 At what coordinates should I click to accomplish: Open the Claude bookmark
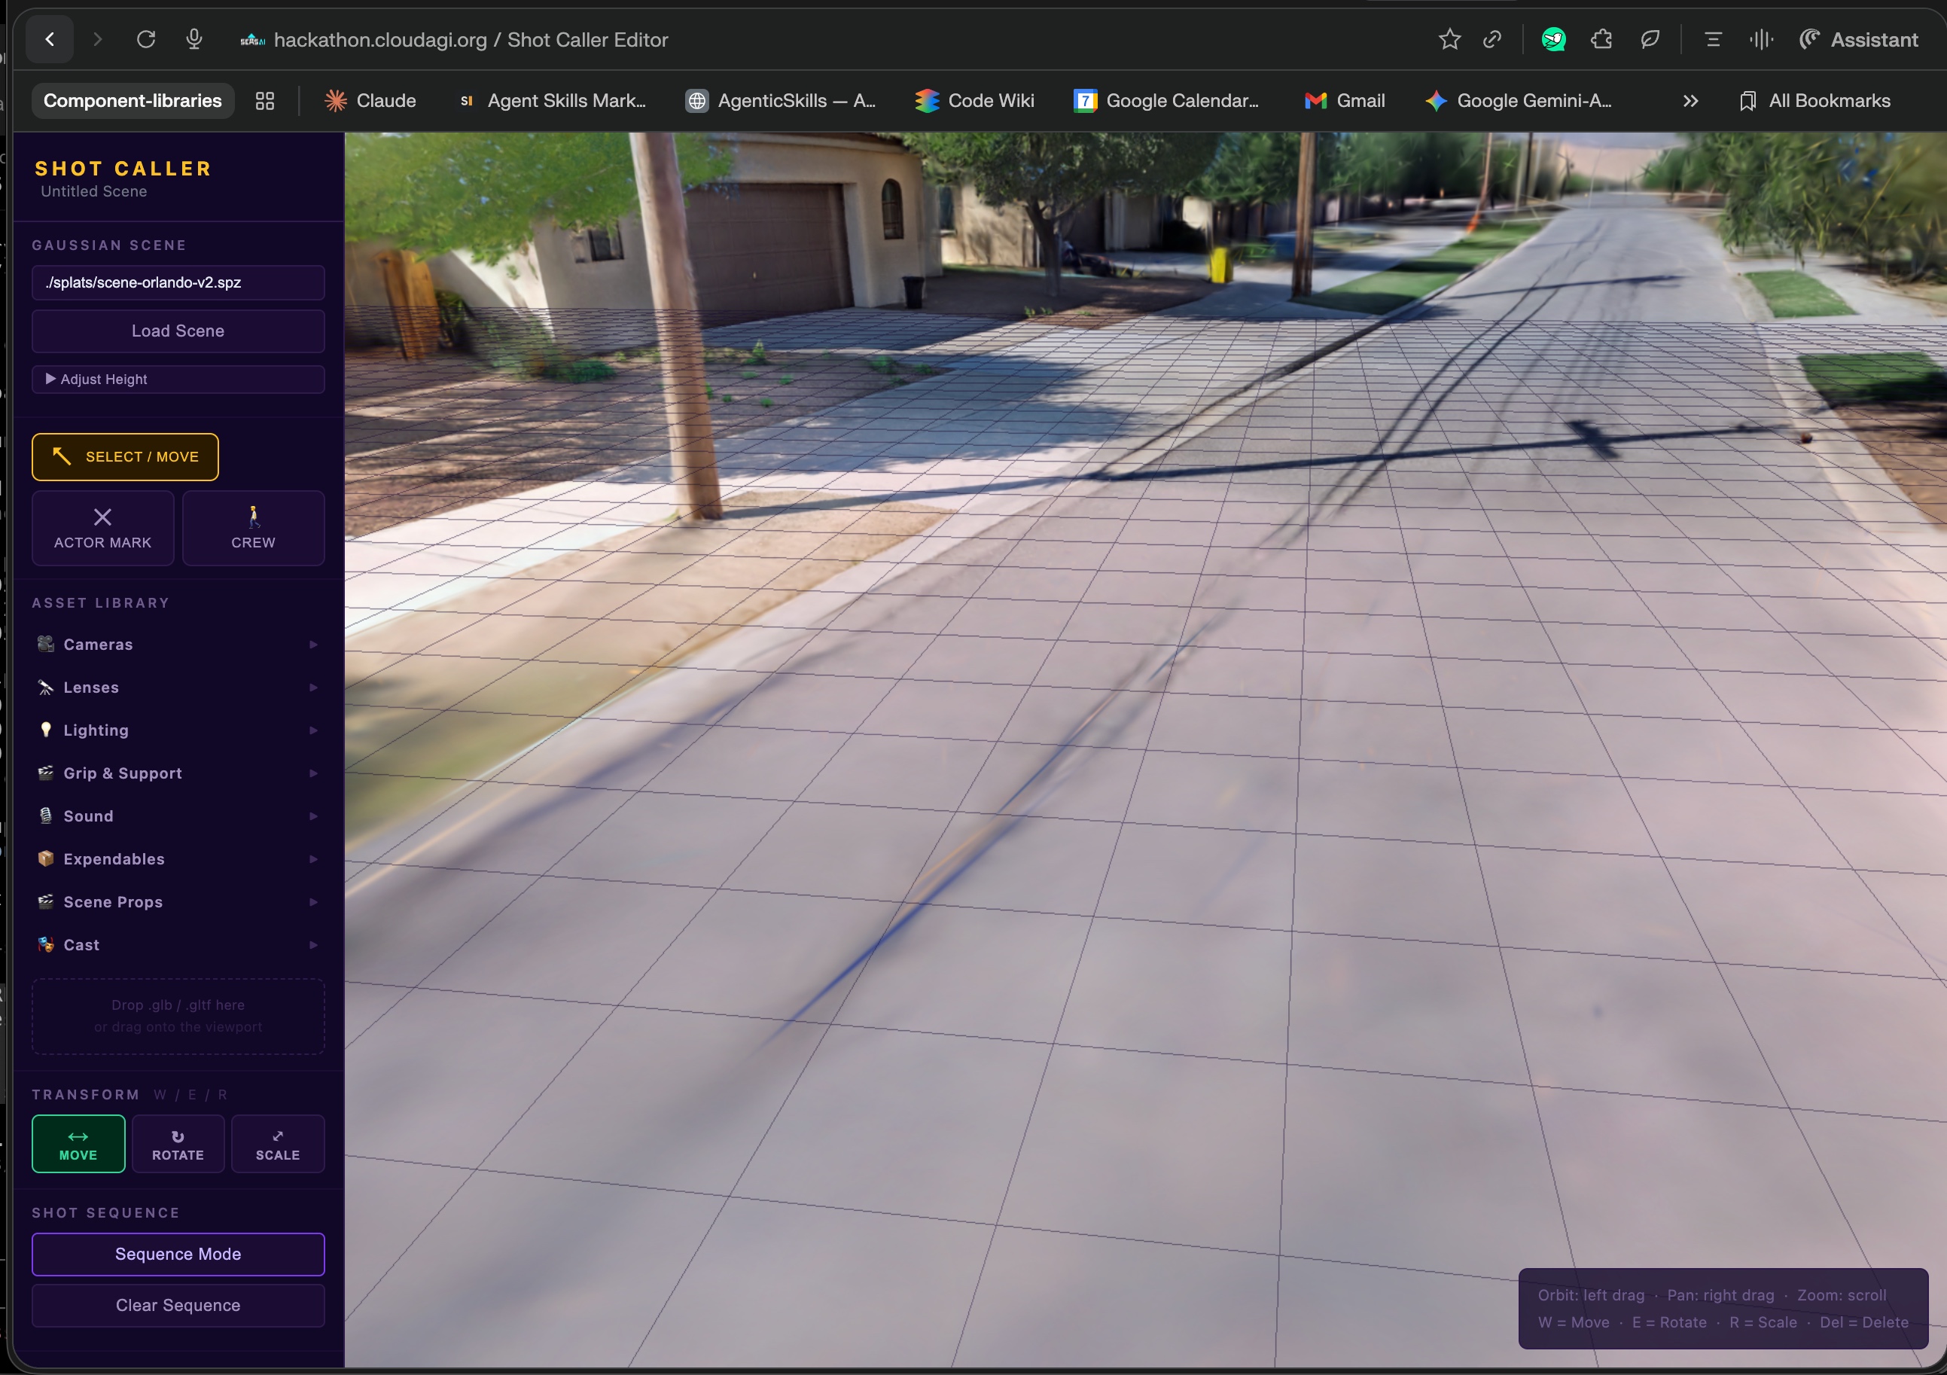point(370,101)
